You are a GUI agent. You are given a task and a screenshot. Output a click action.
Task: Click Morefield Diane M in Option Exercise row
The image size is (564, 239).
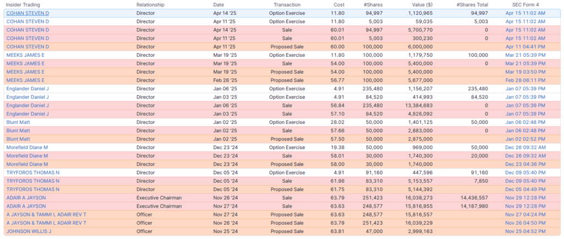tap(27, 148)
